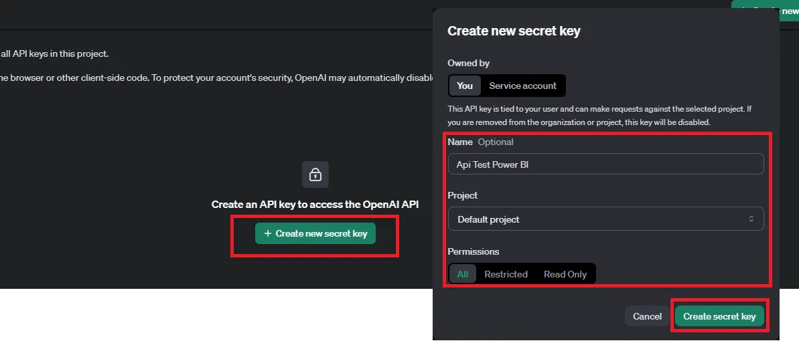Select the "You" ownership option
Viewport: 799px width, 347px height.
[465, 86]
